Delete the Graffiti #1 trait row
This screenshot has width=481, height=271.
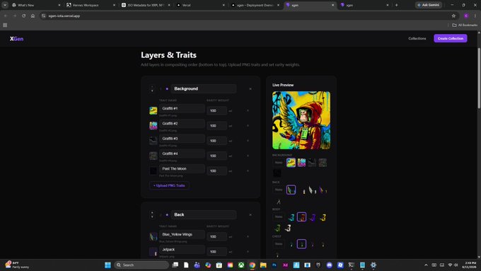[248, 110]
